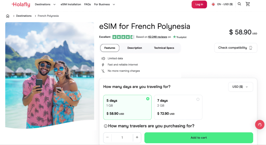Click the UK flag language icon

[x=213, y=4]
